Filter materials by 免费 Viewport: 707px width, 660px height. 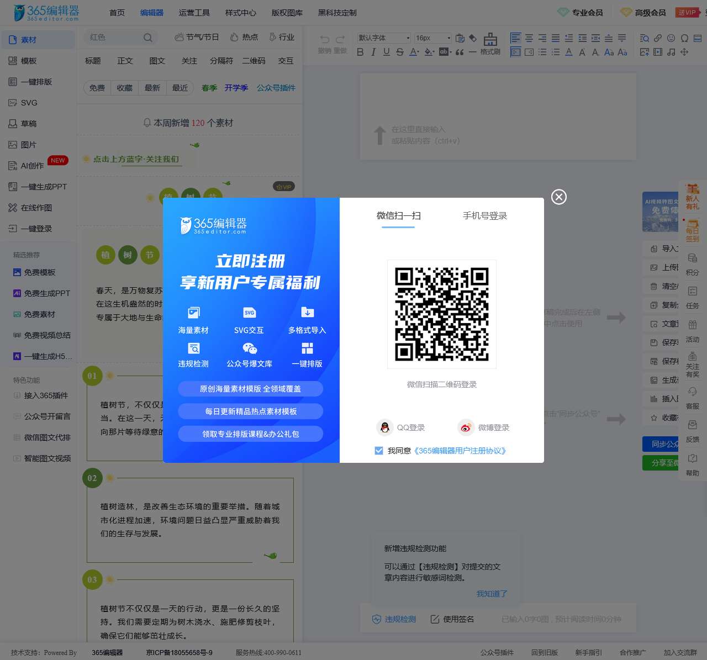click(97, 88)
